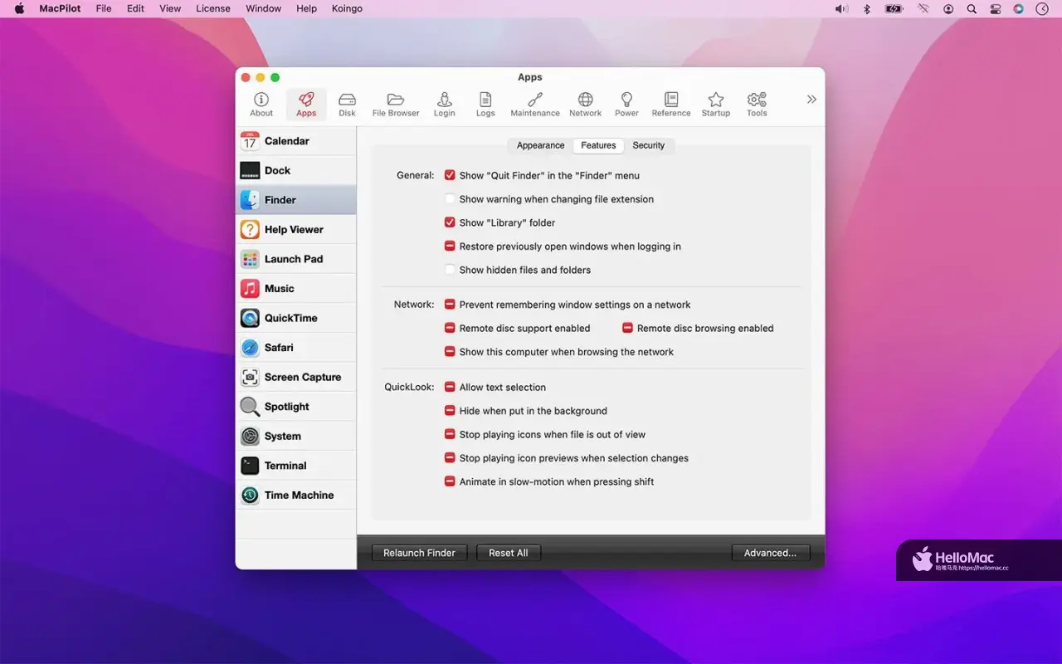Open the Edit menu
Screen dimensions: 1062x664
click(x=135, y=8)
